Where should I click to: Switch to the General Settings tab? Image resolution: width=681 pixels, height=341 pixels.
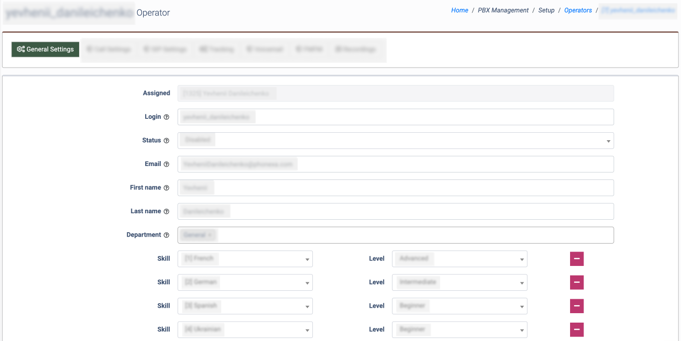point(45,49)
